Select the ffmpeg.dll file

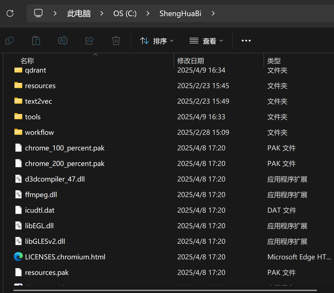41,195
